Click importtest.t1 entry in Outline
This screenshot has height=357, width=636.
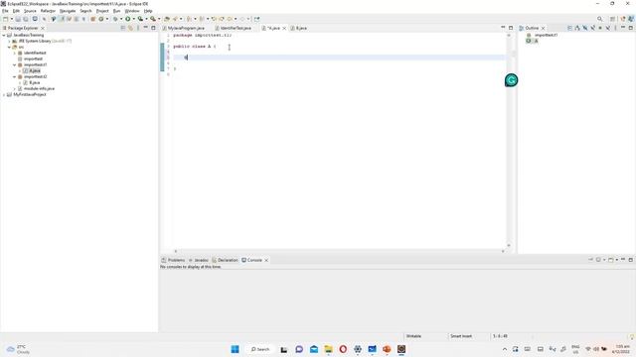pos(546,36)
